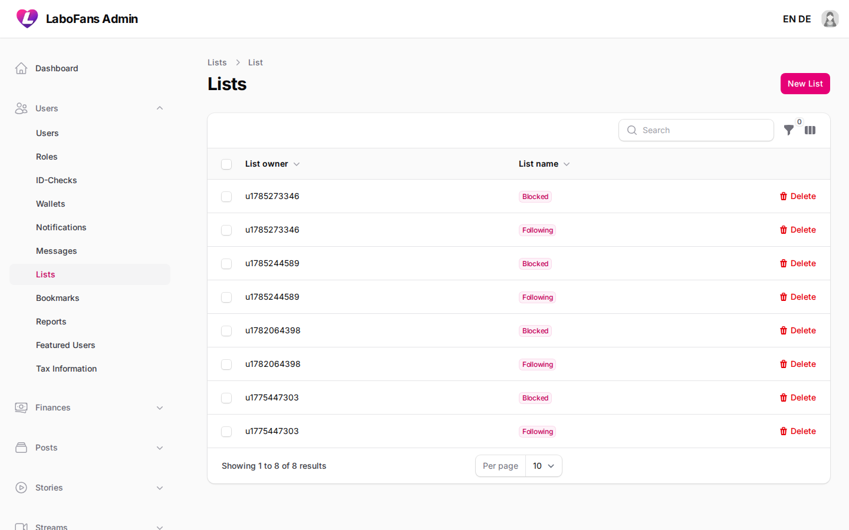Switch language to DE

click(805, 19)
